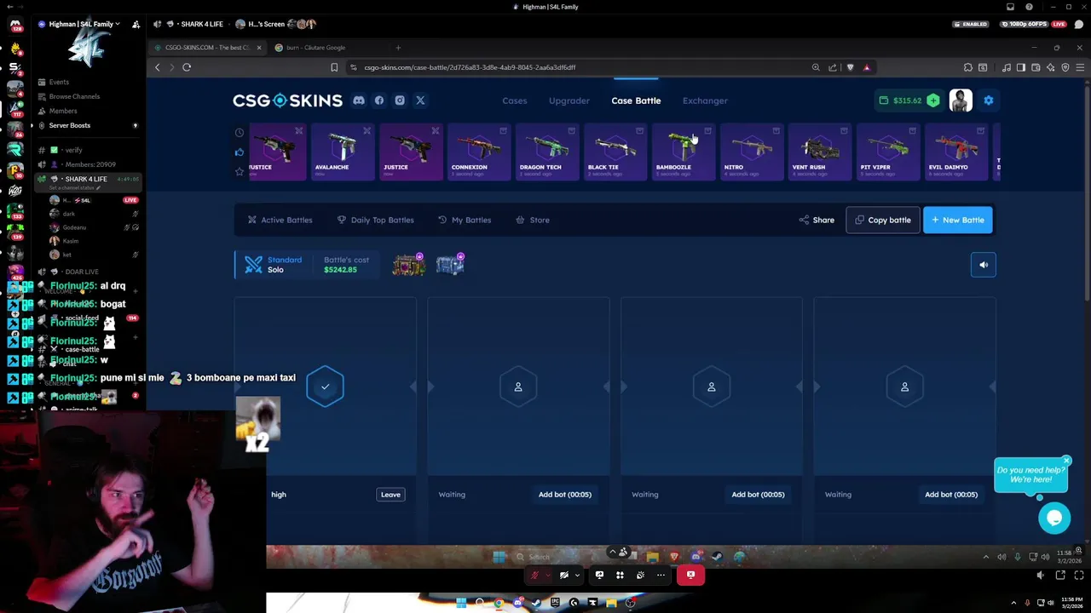
Task: Open the Exchanger page
Action: (x=705, y=100)
